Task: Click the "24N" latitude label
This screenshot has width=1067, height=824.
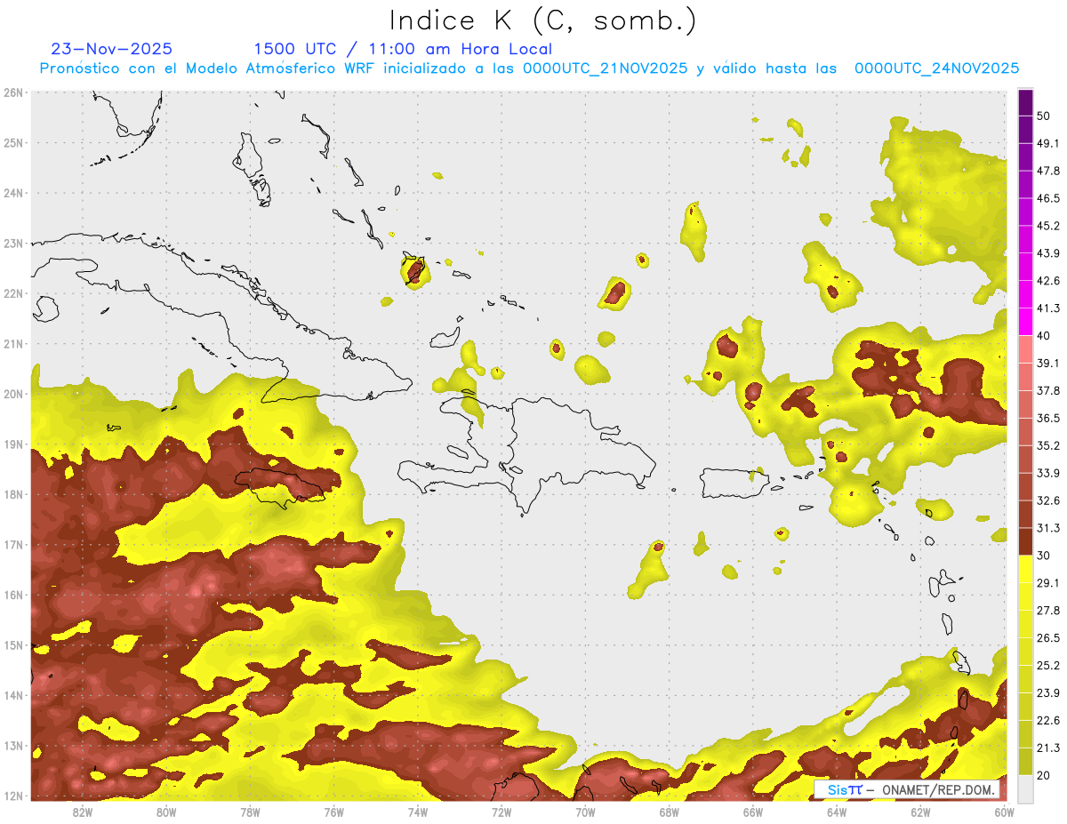Action: tap(13, 193)
